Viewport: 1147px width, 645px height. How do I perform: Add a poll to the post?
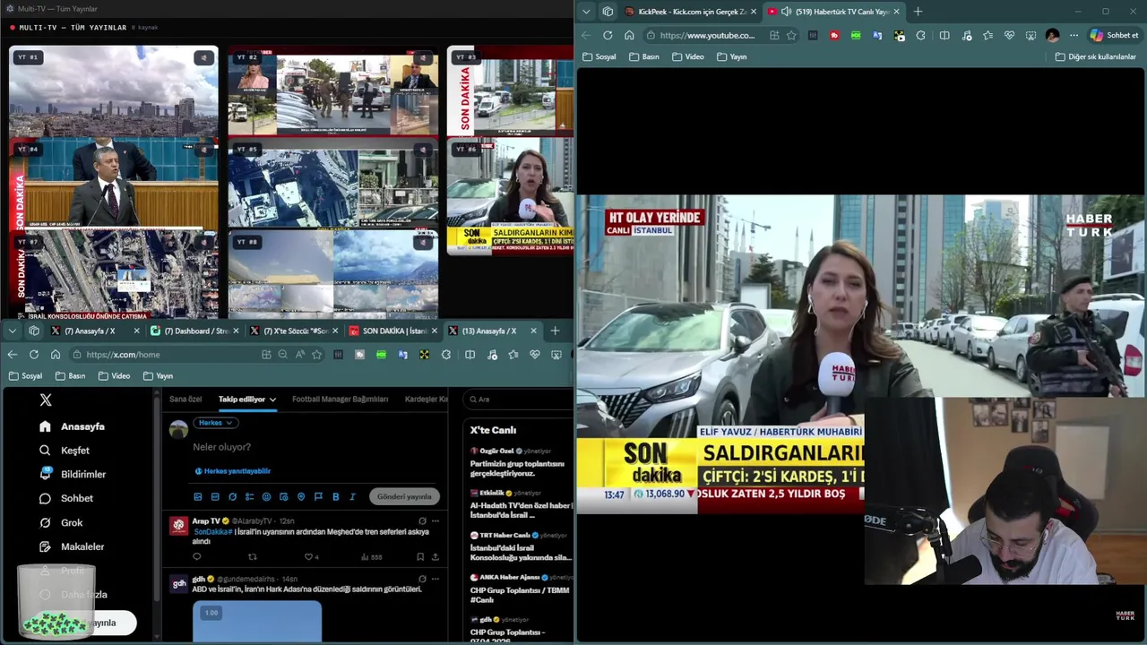click(249, 496)
